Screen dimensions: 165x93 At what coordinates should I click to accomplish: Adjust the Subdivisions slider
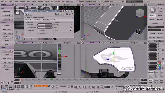pyautogui.click(x=45, y=27)
